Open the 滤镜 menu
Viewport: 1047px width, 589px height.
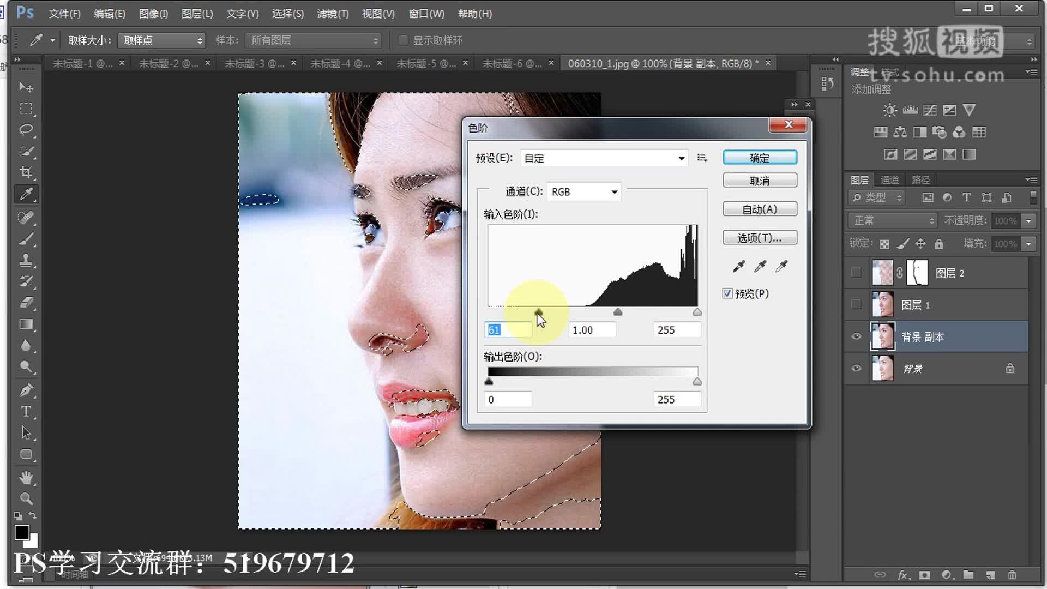[x=333, y=14]
